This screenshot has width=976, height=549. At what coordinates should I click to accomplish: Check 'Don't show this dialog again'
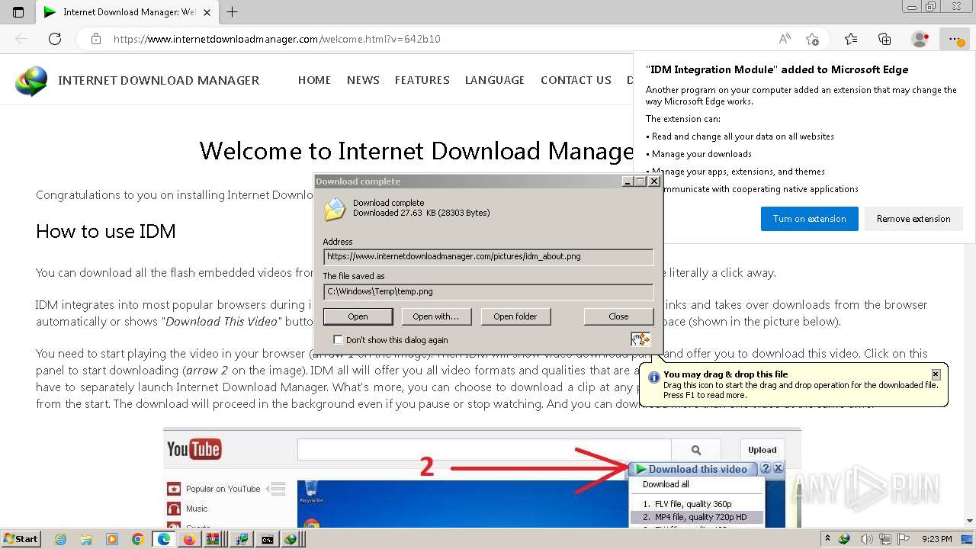coord(339,340)
